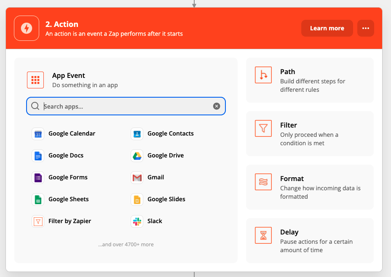Image resolution: width=391 pixels, height=277 pixels.
Task: Open Google Drive from the app list
Action: point(137,155)
